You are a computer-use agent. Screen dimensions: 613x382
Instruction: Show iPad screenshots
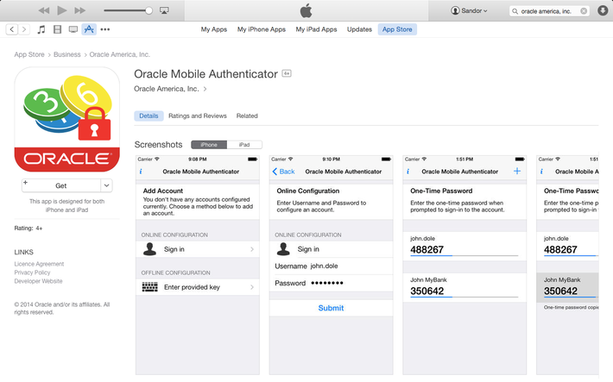coord(244,145)
